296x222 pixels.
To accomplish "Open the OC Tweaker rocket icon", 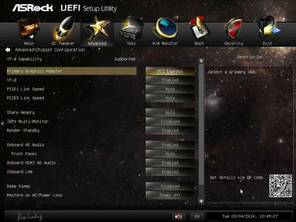I will (x=63, y=28).
